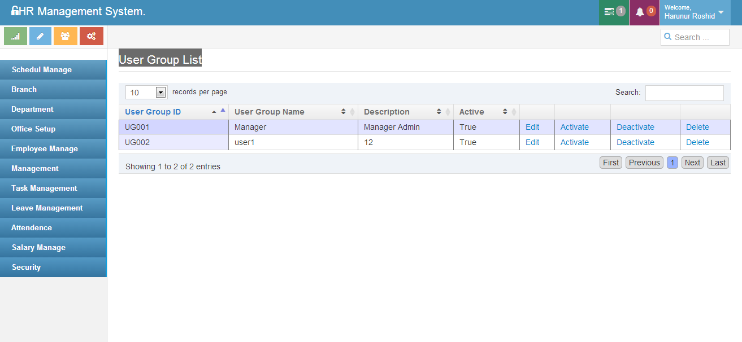Click the orange users group shortcut icon
742x342 pixels.
point(66,36)
